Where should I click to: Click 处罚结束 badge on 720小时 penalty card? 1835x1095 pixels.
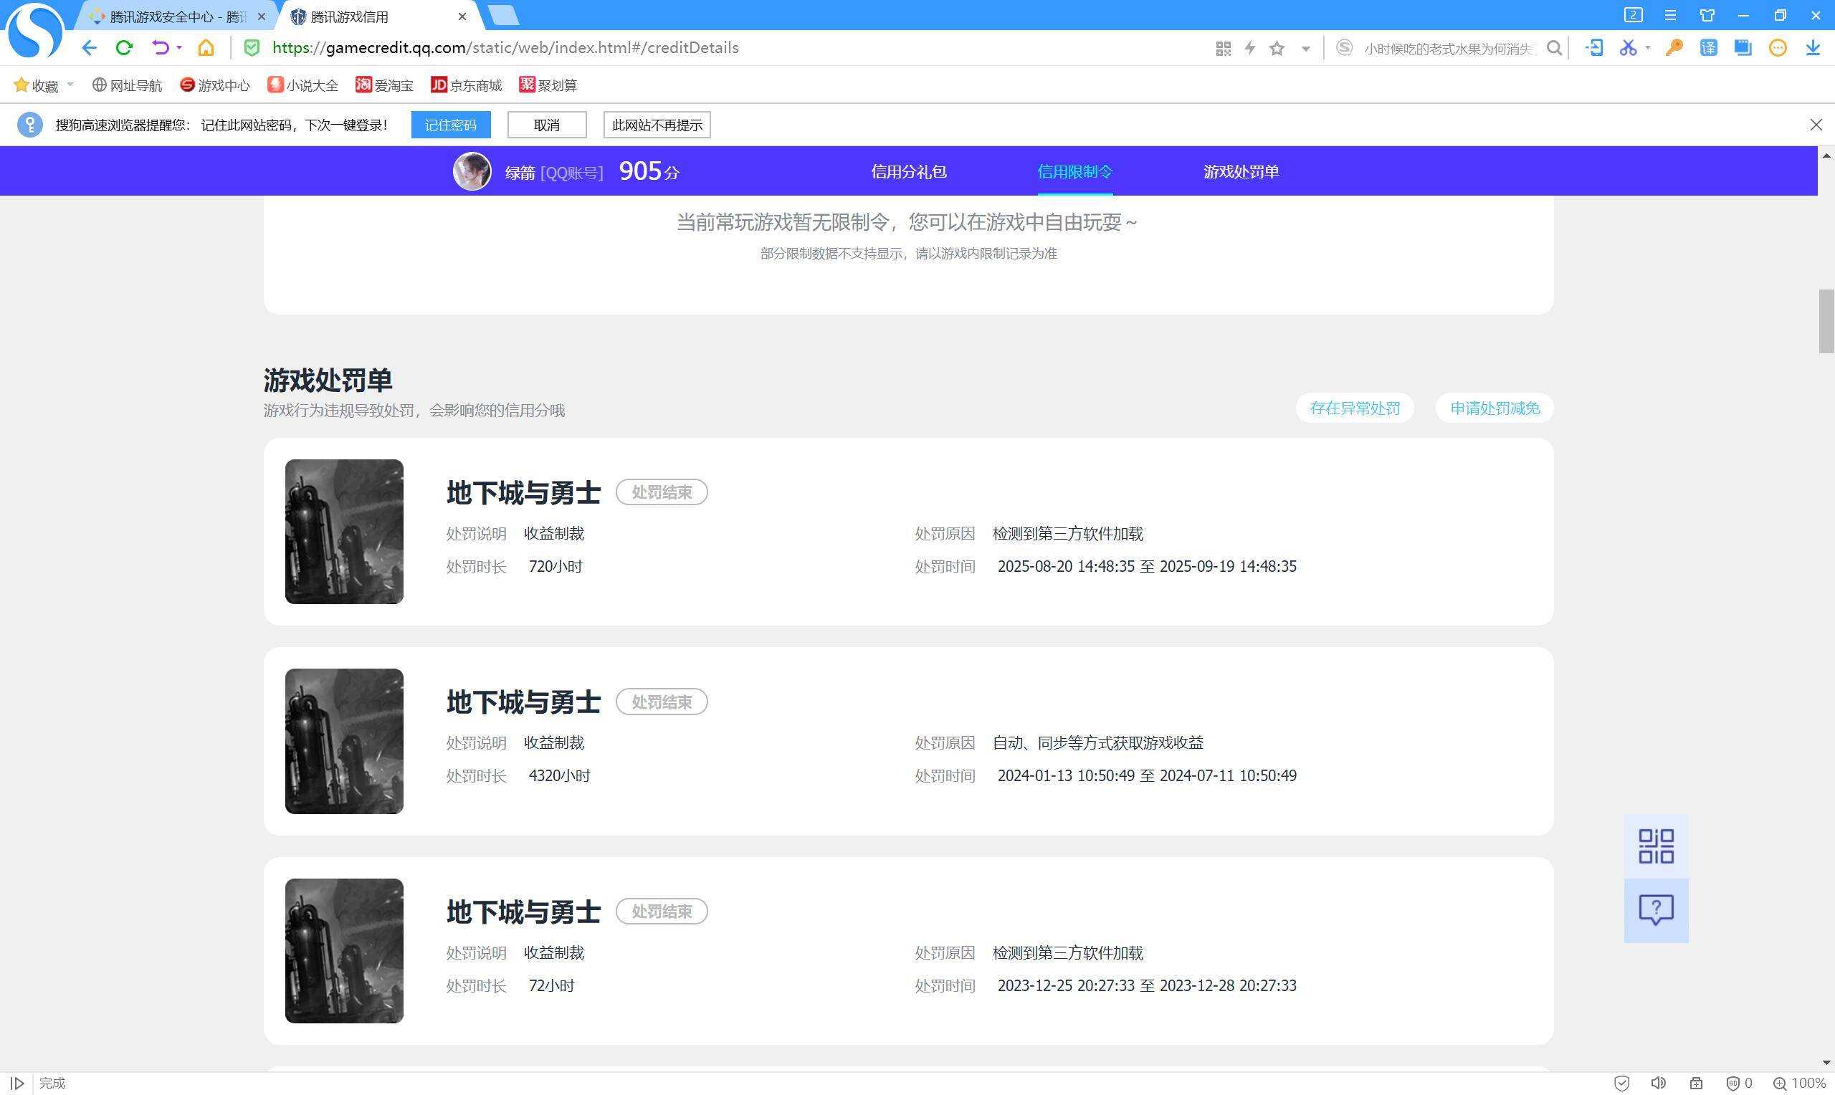662,492
